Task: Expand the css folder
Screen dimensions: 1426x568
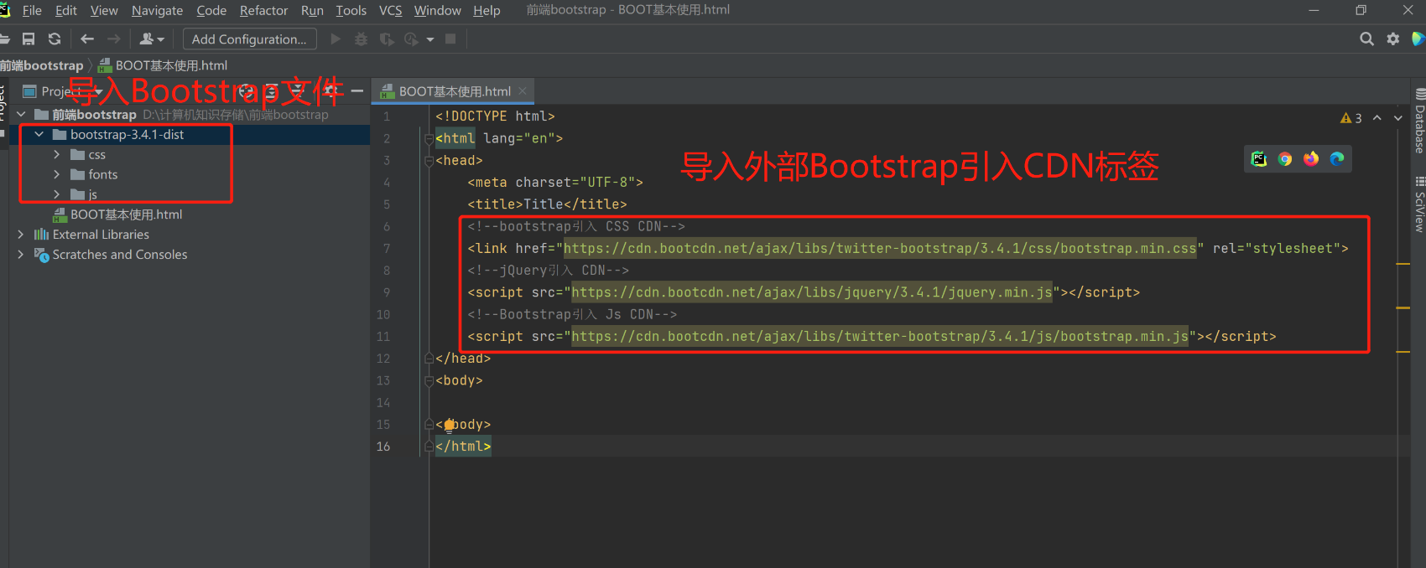Action: [x=56, y=154]
